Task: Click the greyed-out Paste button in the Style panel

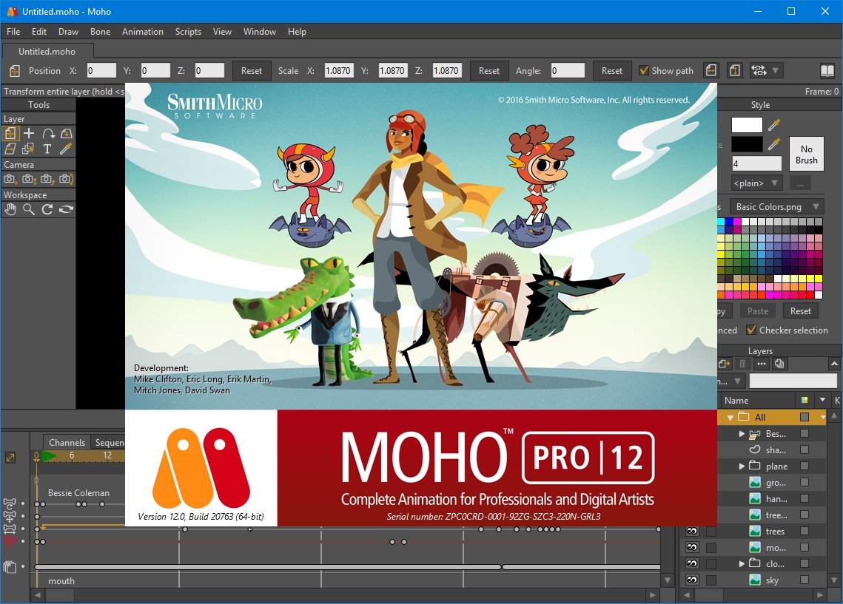Action: [x=758, y=311]
